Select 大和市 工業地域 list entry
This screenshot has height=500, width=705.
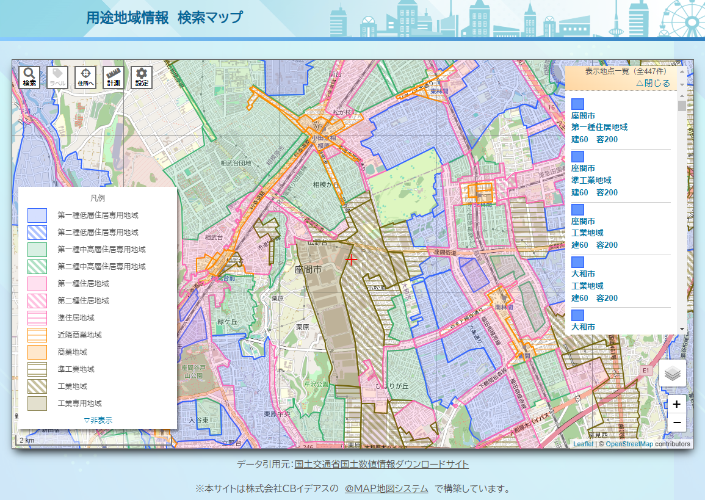click(587, 286)
